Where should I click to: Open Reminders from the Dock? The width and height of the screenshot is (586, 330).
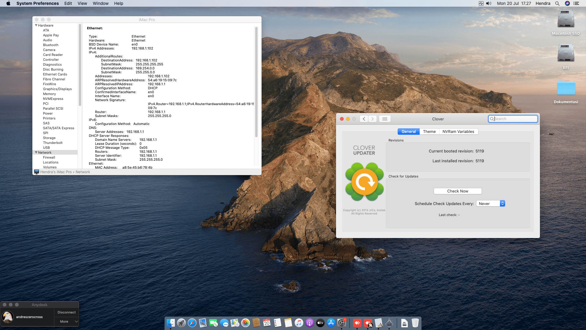coord(277,323)
